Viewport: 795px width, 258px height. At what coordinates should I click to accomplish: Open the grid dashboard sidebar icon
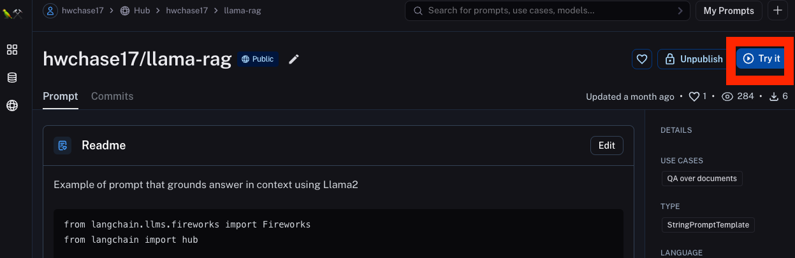pos(12,50)
